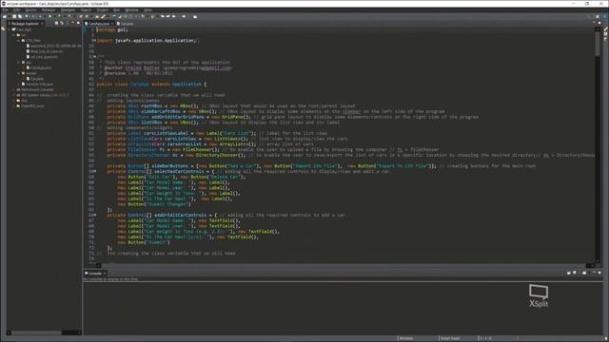The height and width of the screenshot is (342, 609).
Task: Expand the JRE System Library node
Action: [13, 95]
